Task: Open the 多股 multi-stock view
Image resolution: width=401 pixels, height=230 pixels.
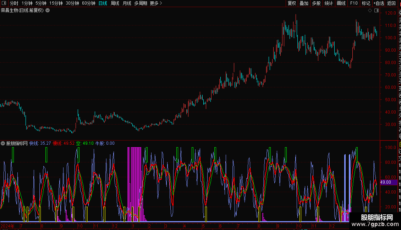Action: (316, 3)
